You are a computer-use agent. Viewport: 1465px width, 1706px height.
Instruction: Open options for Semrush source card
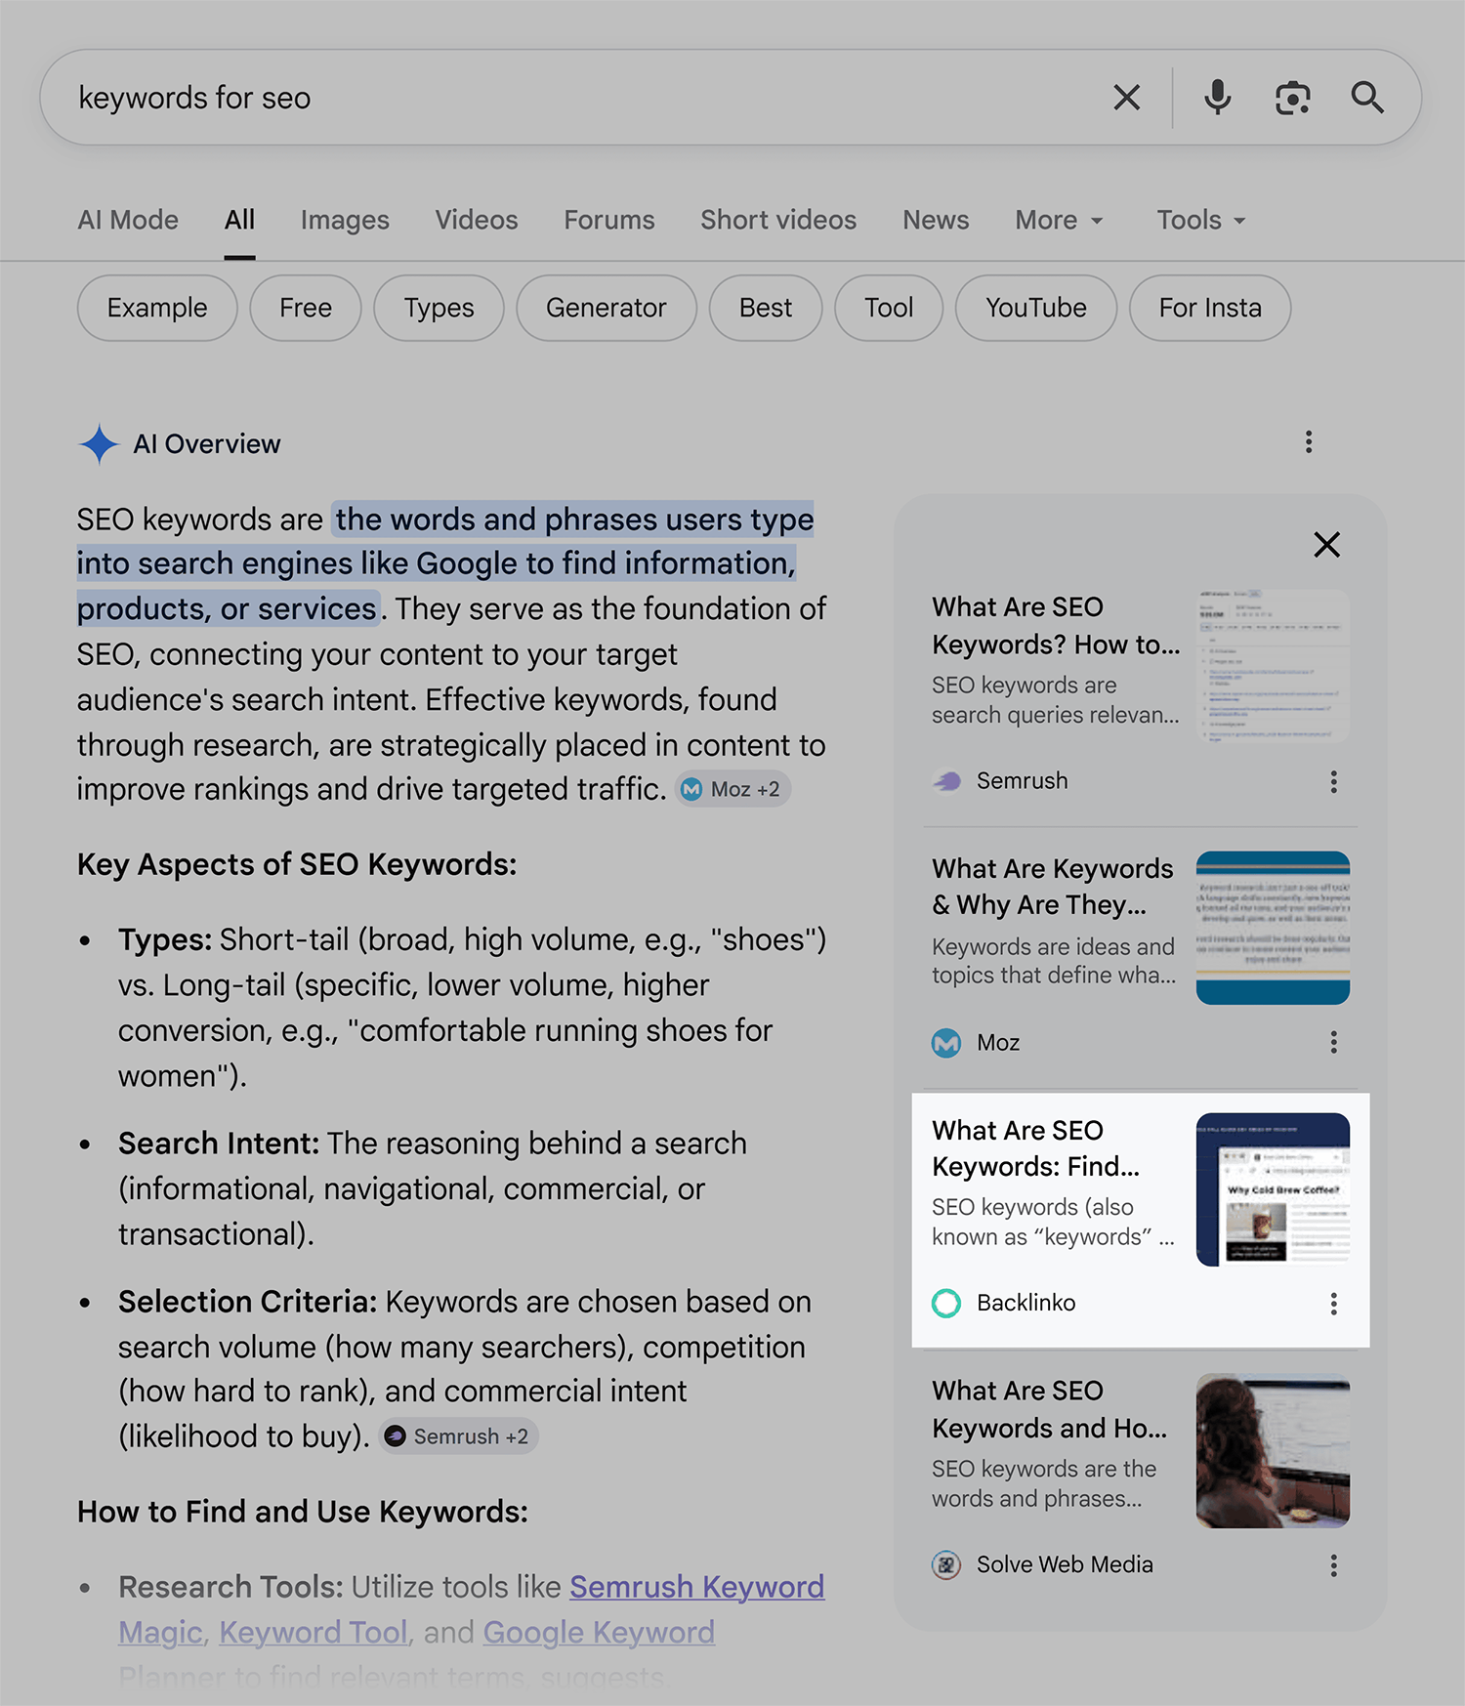[1333, 781]
